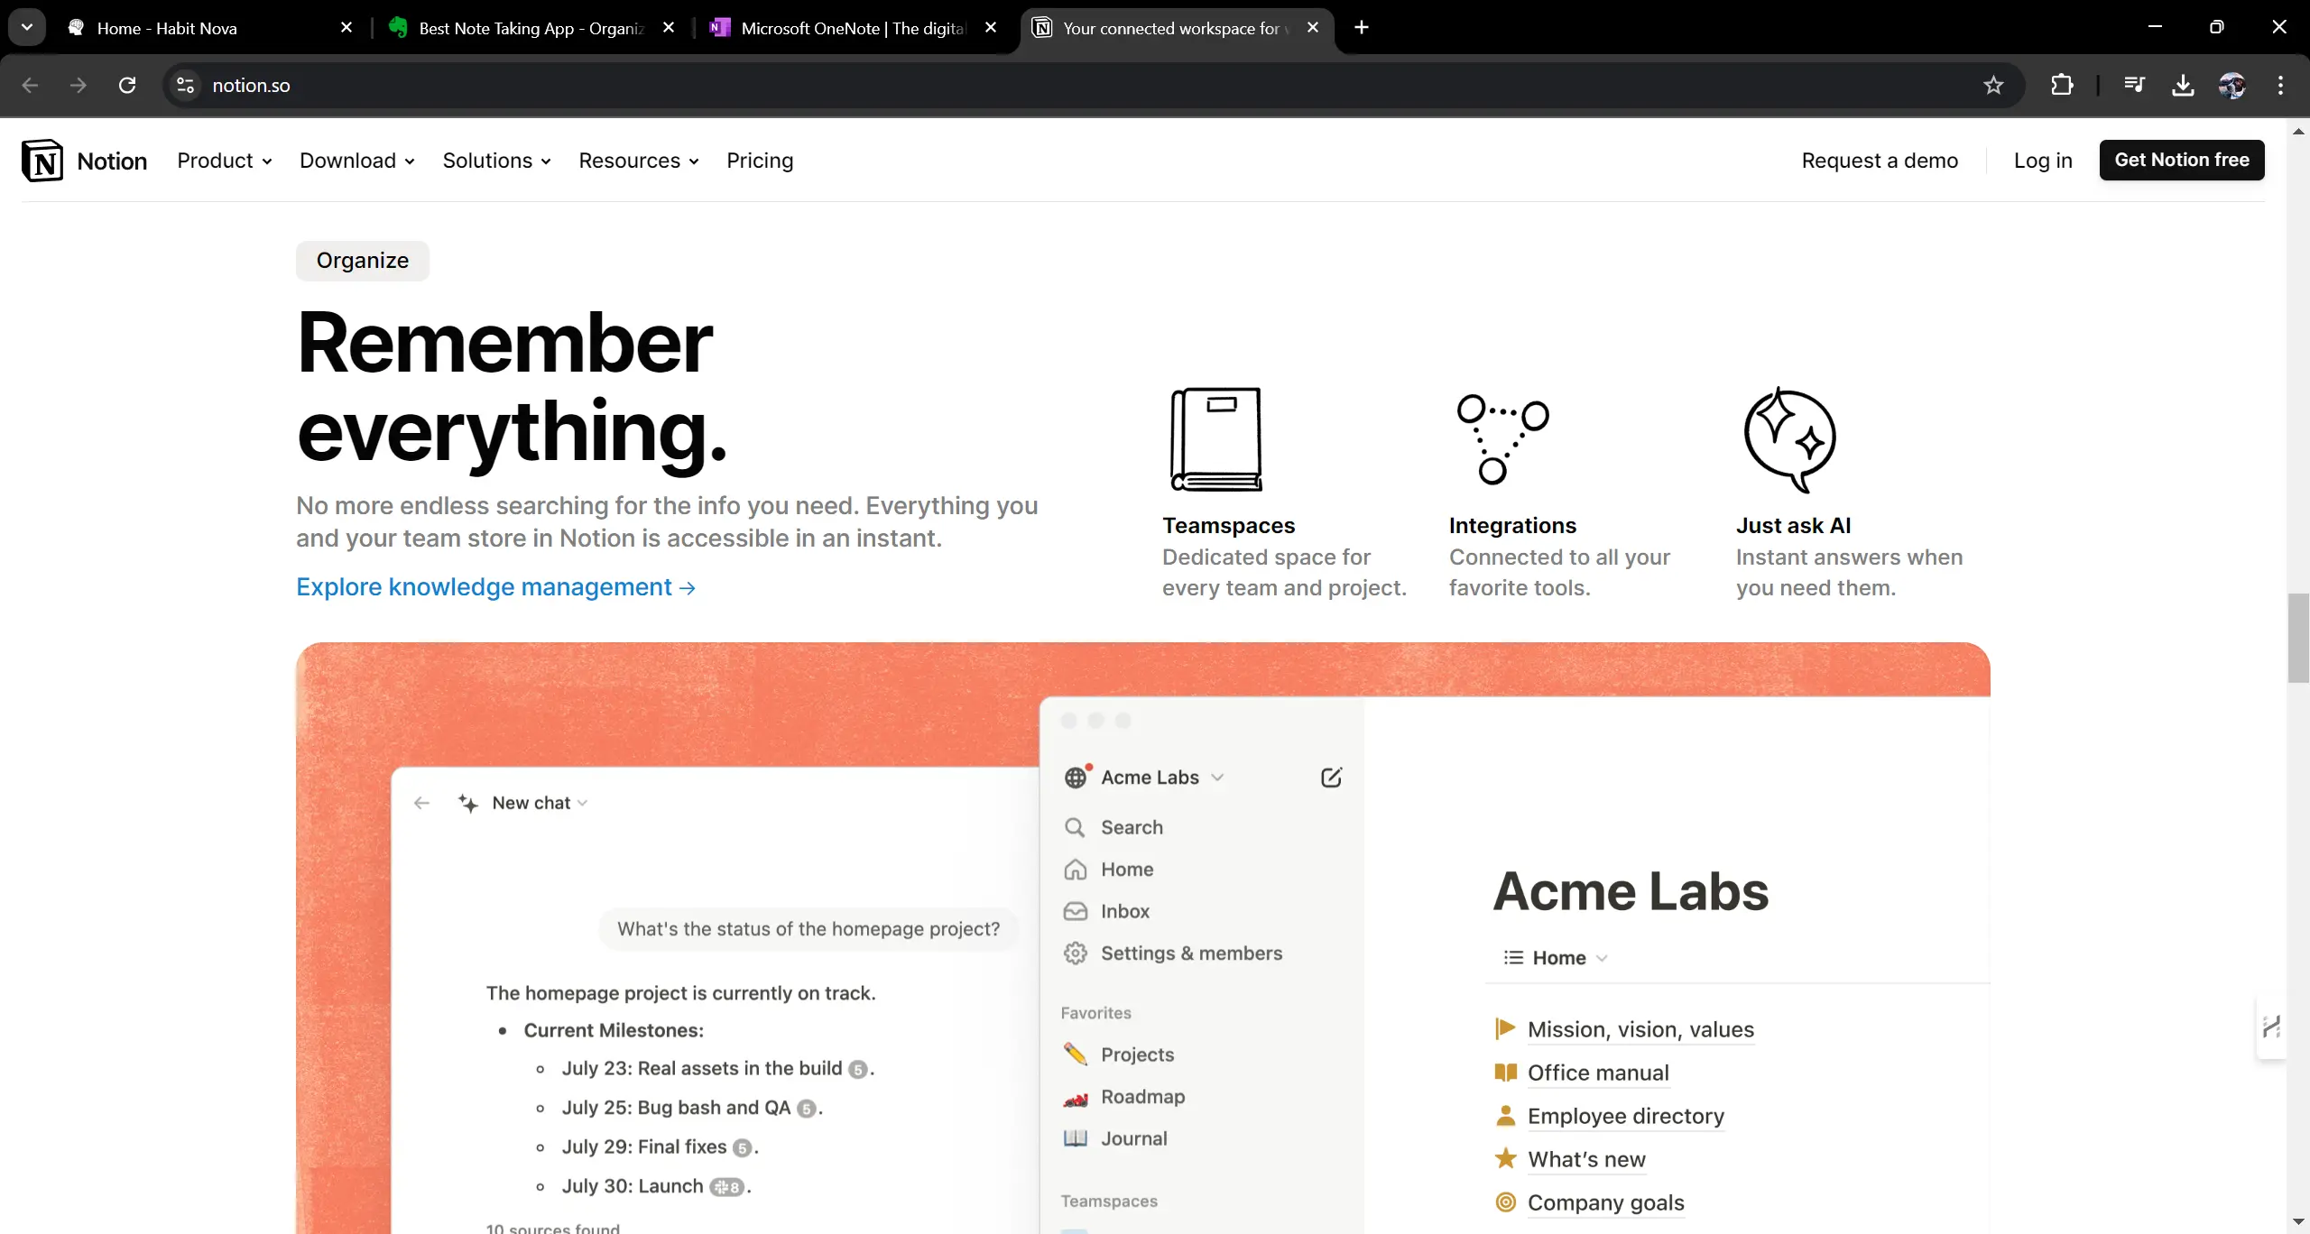This screenshot has height=1234, width=2310.
Task: Expand the Resources menu
Action: tap(639, 161)
